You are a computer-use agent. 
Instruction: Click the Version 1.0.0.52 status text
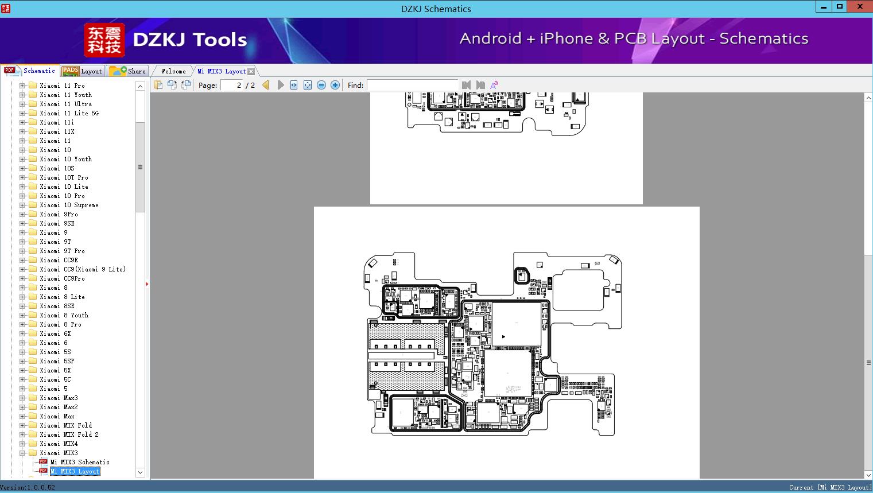[x=28, y=487]
